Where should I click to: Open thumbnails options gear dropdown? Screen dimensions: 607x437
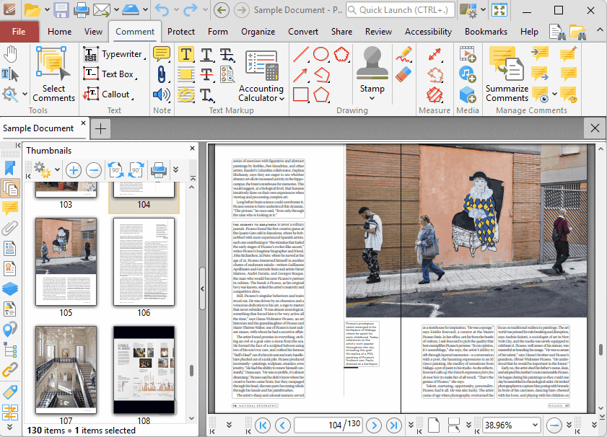[45, 171]
